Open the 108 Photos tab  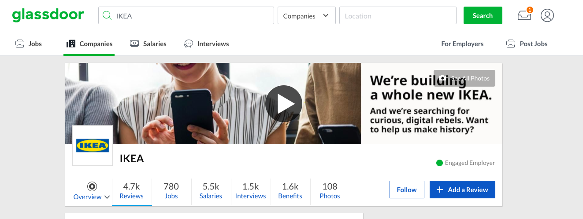[330, 191]
